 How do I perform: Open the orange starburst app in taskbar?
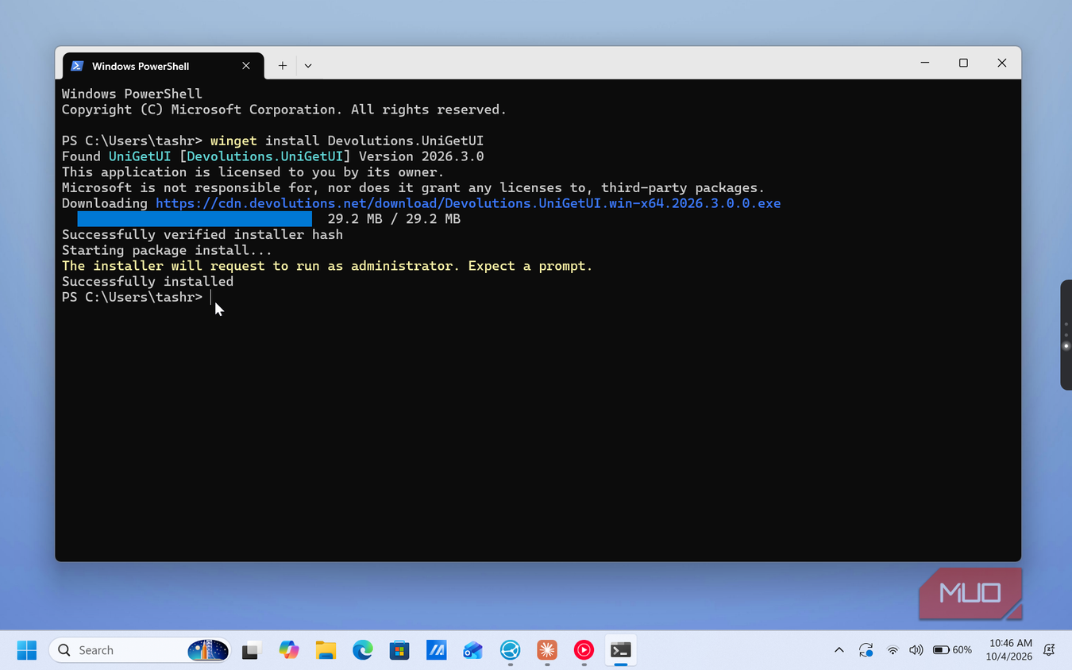pyautogui.click(x=546, y=650)
